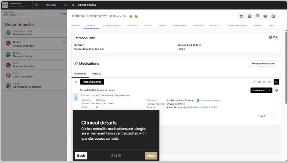Click Back in the tour popup
The width and height of the screenshot is (288, 163).
[81, 156]
